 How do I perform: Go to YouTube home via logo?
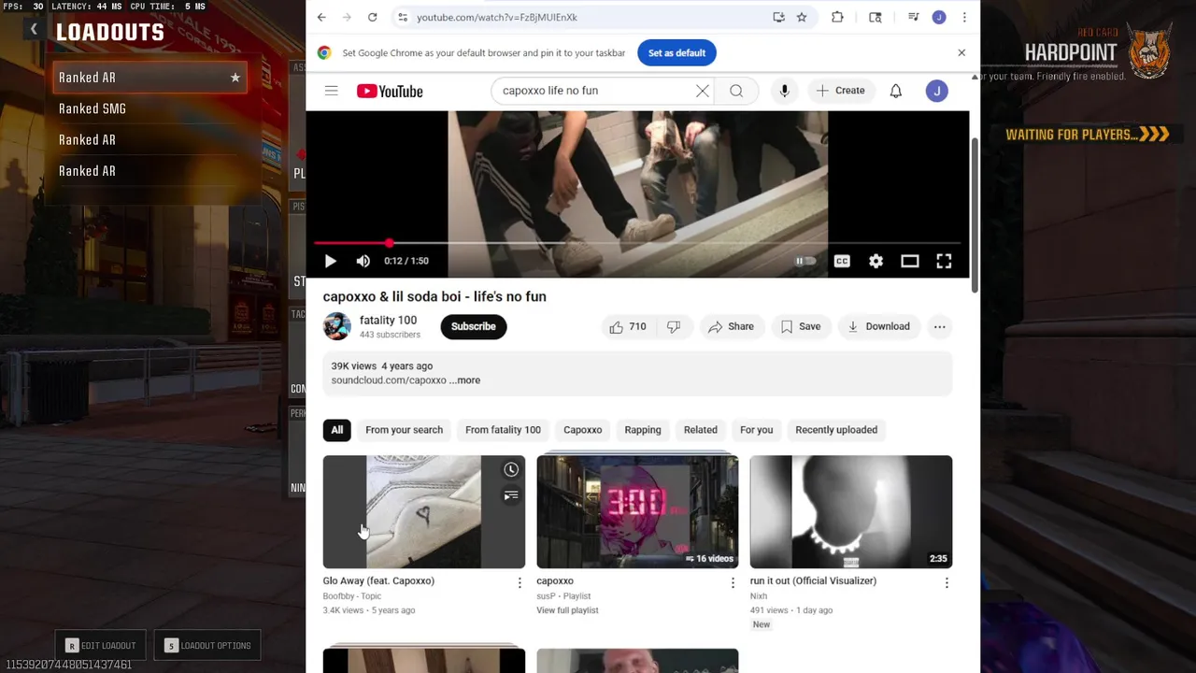pos(390,91)
